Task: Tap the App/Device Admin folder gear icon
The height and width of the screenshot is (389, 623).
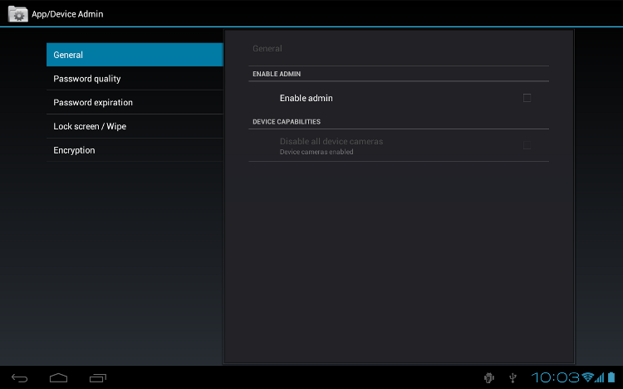Action: (18, 14)
